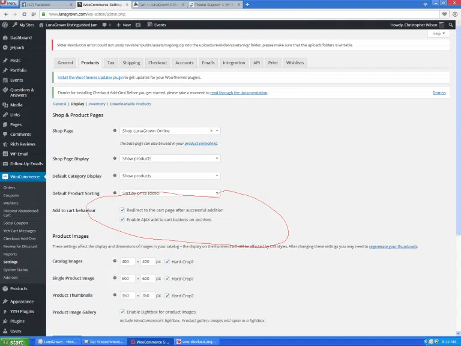Image resolution: width=461 pixels, height=346 pixels.
Task: Open the Shop Page dropdown
Action: (x=170, y=130)
